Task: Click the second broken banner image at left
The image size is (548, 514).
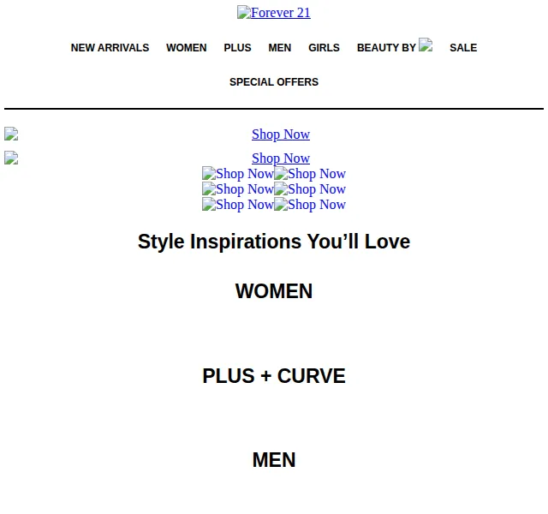Action: 11,158
